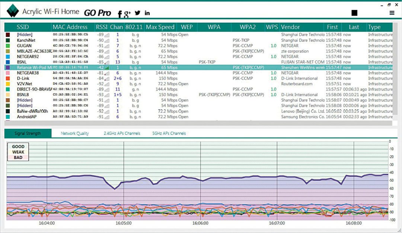Viewport: 402px width, 233px height.
Task: Sort by Max Speed column header
Action: [x=160, y=27]
